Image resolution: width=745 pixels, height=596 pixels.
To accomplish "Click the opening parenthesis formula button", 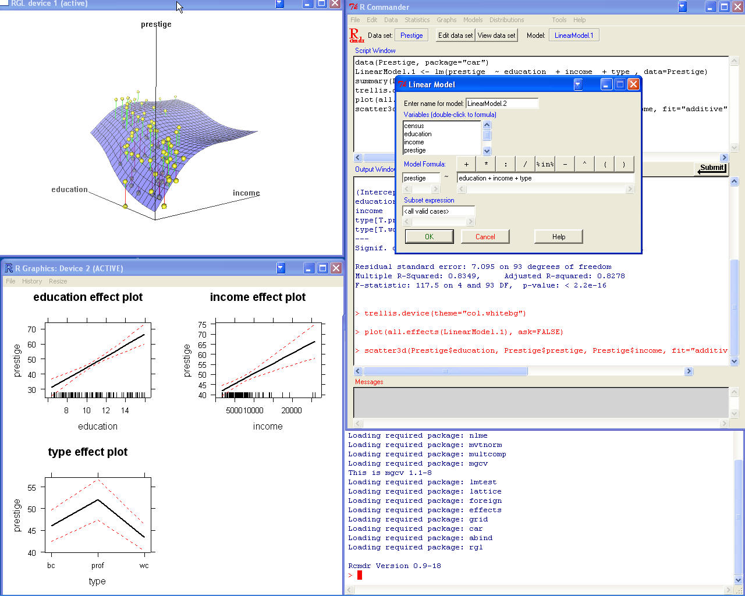I will [604, 164].
